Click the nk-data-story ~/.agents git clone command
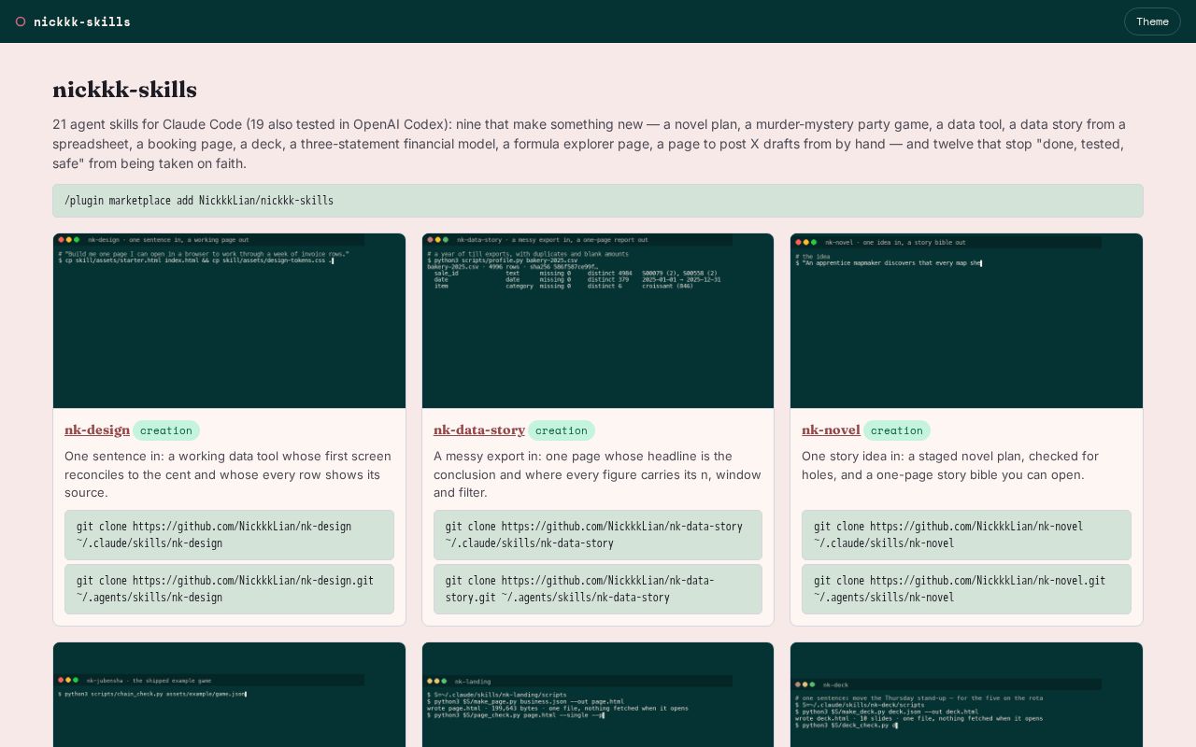 [598, 589]
